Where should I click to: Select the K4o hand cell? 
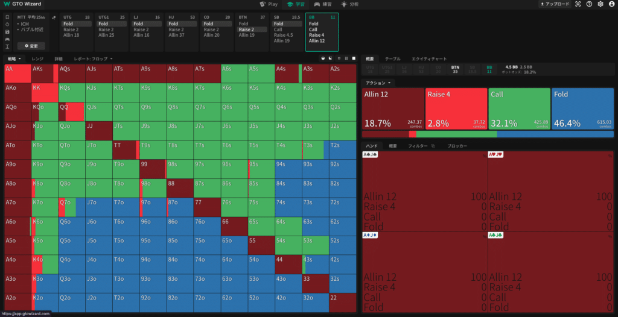(x=45, y=265)
